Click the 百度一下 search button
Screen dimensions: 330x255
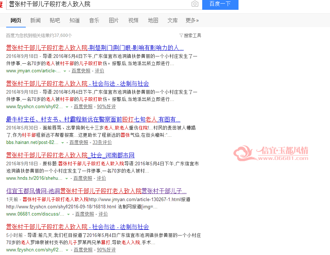(220, 4)
